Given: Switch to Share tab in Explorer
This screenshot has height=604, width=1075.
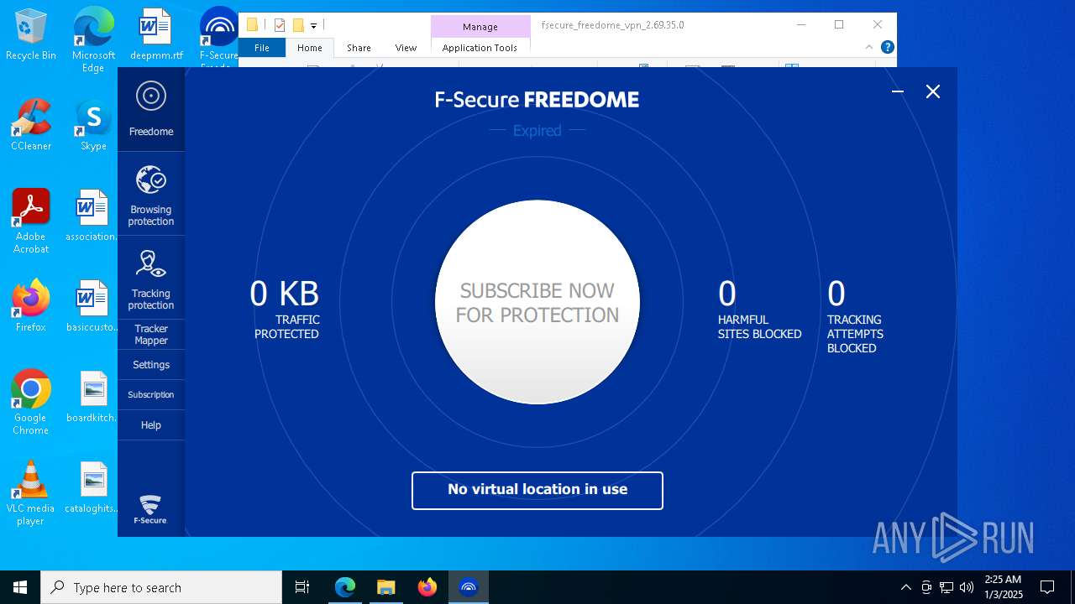Looking at the screenshot, I should tap(359, 48).
